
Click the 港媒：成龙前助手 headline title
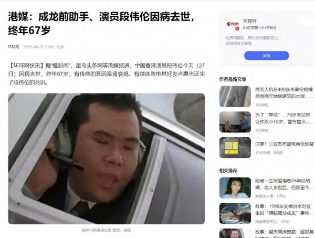tap(101, 24)
